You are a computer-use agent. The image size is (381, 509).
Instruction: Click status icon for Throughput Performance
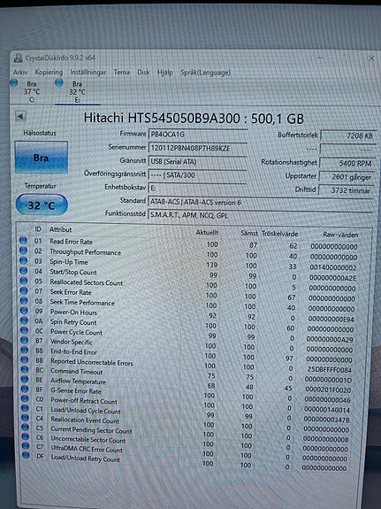pos(23,251)
